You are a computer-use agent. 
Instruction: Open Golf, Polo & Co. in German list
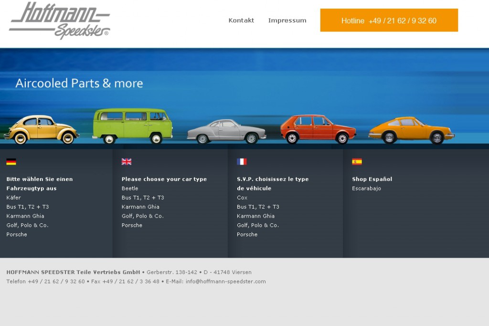point(27,225)
